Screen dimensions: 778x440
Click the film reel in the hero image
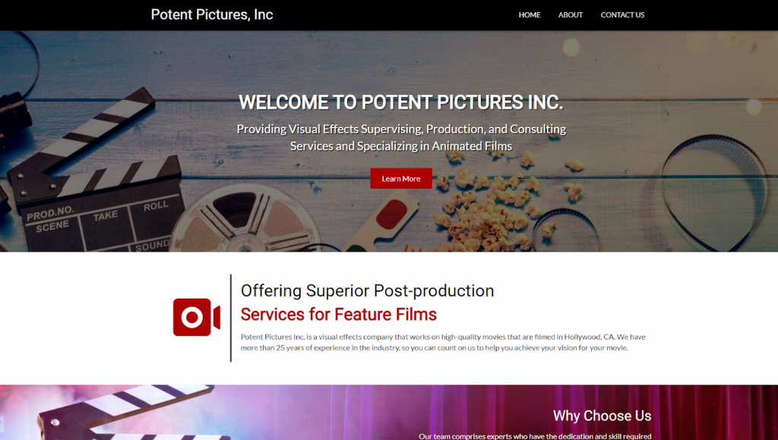(243, 220)
